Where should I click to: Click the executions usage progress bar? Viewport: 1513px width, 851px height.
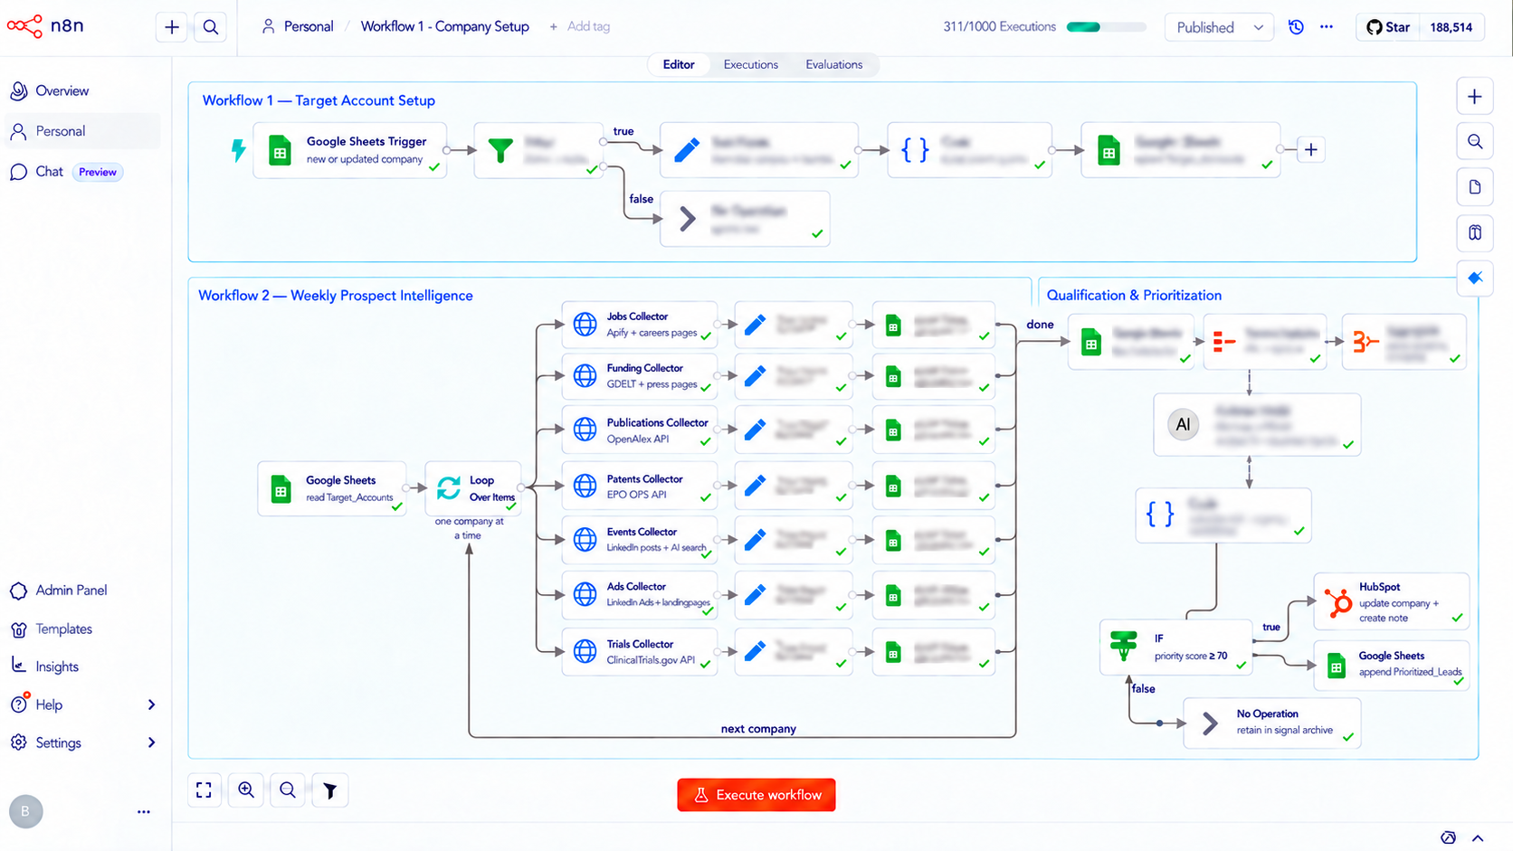(1106, 27)
